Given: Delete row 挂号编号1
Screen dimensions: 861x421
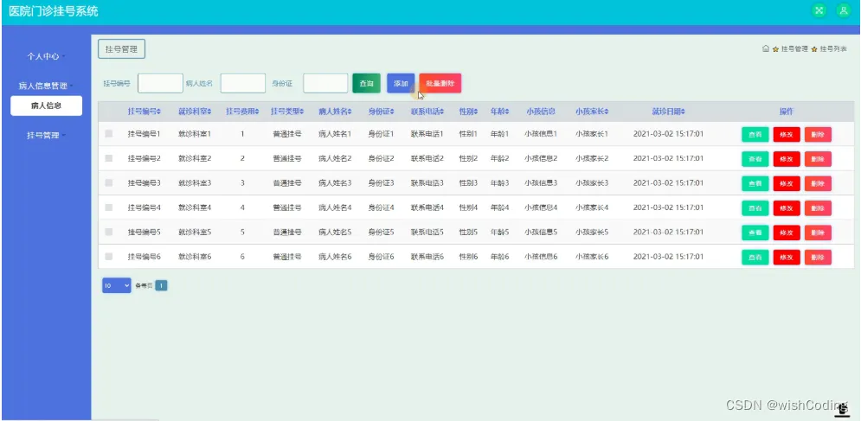Looking at the screenshot, I should [819, 135].
